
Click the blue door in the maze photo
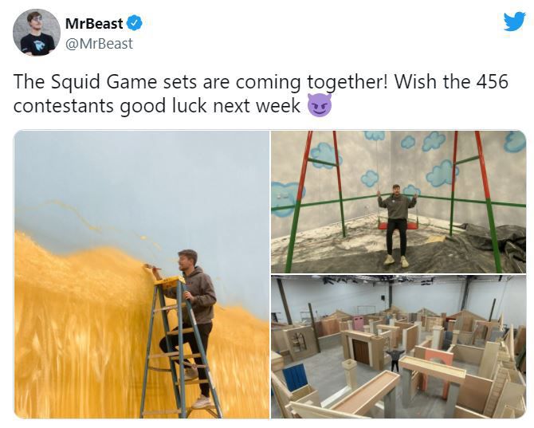click(295, 377)
